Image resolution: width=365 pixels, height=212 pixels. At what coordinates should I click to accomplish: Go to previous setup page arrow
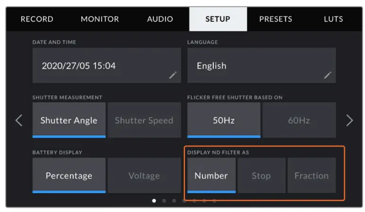click(19, 120)
